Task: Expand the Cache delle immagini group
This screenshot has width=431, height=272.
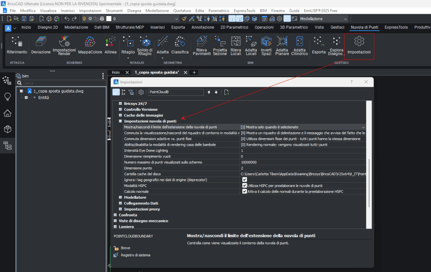Action: pyautogui.click(x=120, y=115)
